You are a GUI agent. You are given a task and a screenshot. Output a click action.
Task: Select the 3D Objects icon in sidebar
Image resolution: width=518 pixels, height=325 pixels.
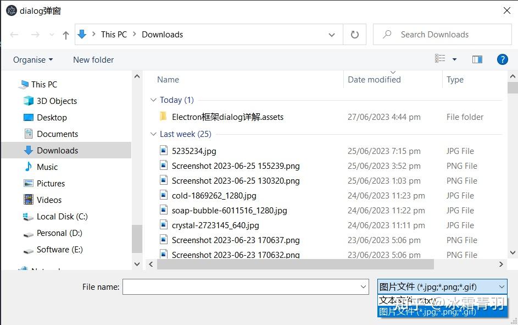click(29, 101)
